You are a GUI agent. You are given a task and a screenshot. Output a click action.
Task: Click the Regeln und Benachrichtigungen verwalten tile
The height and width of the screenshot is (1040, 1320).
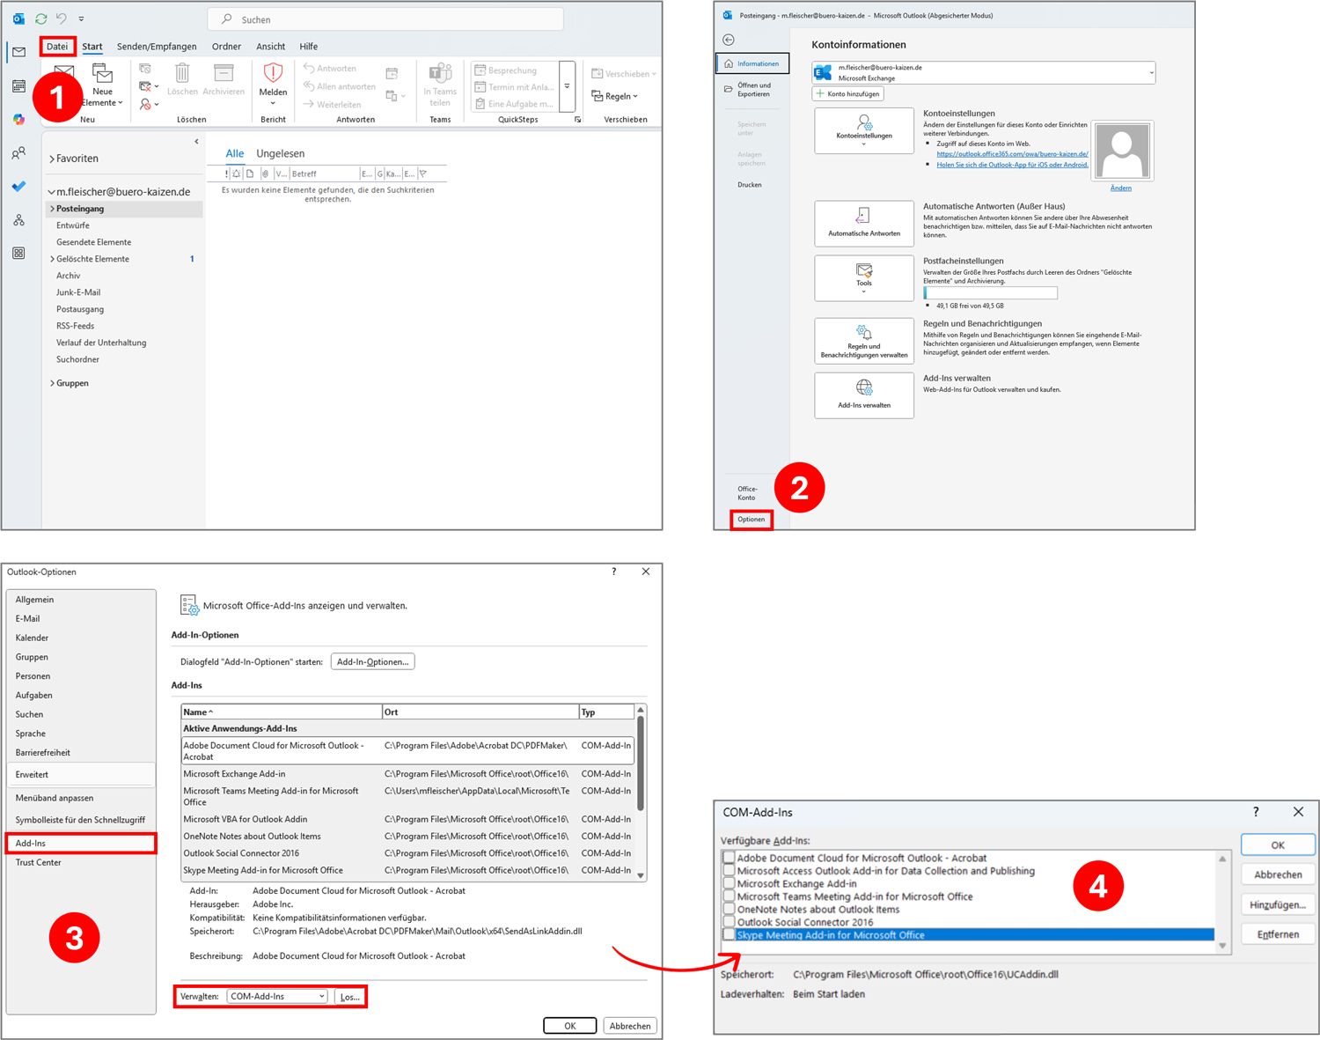click(864, 342)
